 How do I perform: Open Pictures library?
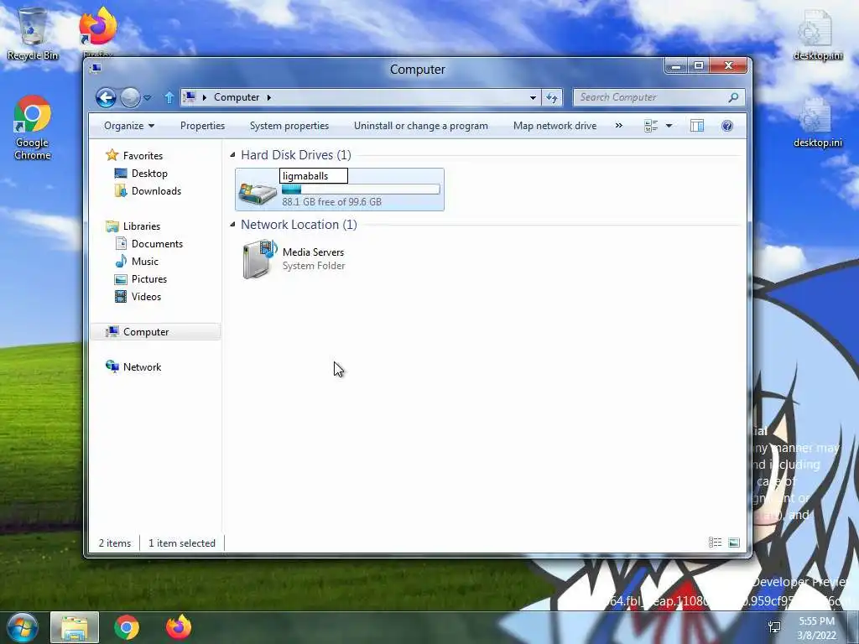click(149, 278)
